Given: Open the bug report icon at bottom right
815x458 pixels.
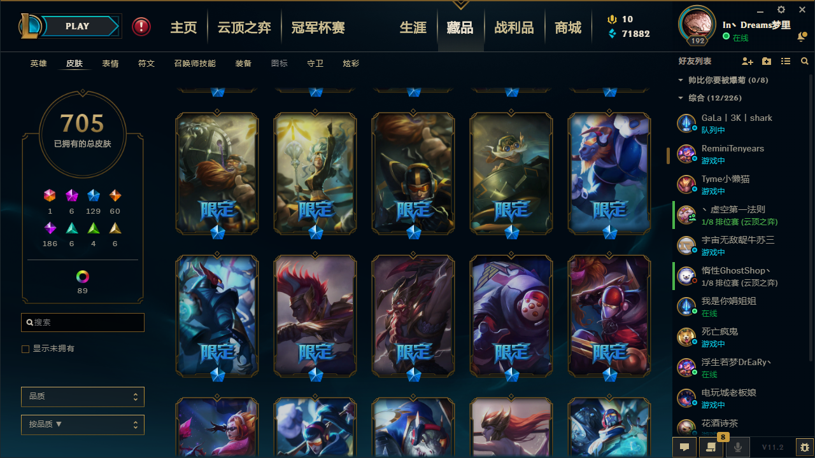Looking at the screenshot, I should tap(805, 447).
